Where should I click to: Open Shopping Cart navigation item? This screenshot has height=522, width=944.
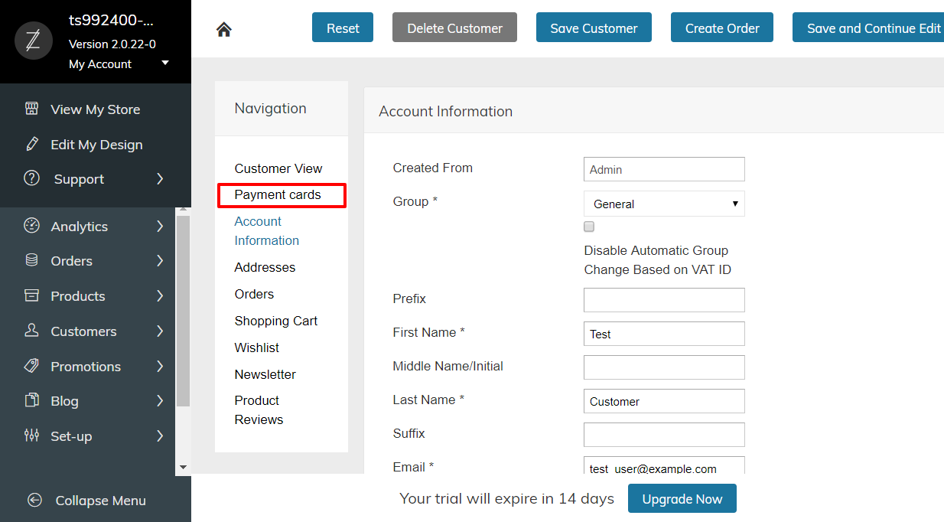click(x=276, y=321)
